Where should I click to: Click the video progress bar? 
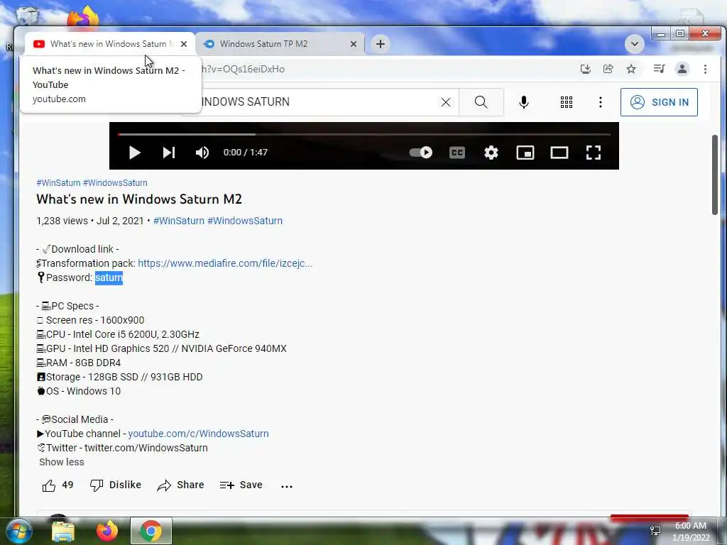point(364,134)
